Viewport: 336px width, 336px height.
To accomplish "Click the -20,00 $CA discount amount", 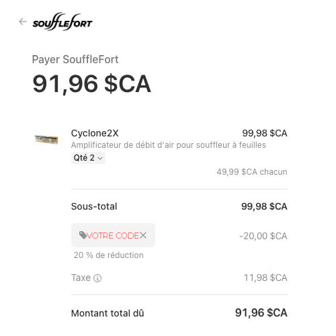I will 263,236.
